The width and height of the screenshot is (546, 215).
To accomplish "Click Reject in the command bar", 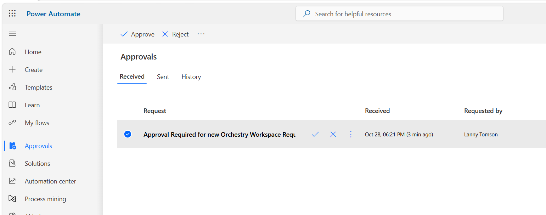I will pos(175,34).
